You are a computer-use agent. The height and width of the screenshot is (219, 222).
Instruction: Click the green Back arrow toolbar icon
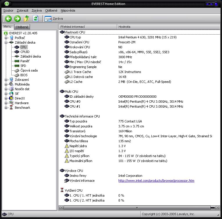[8, 19]
